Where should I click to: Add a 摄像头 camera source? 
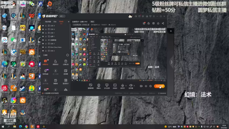click(x=99, y=86)
